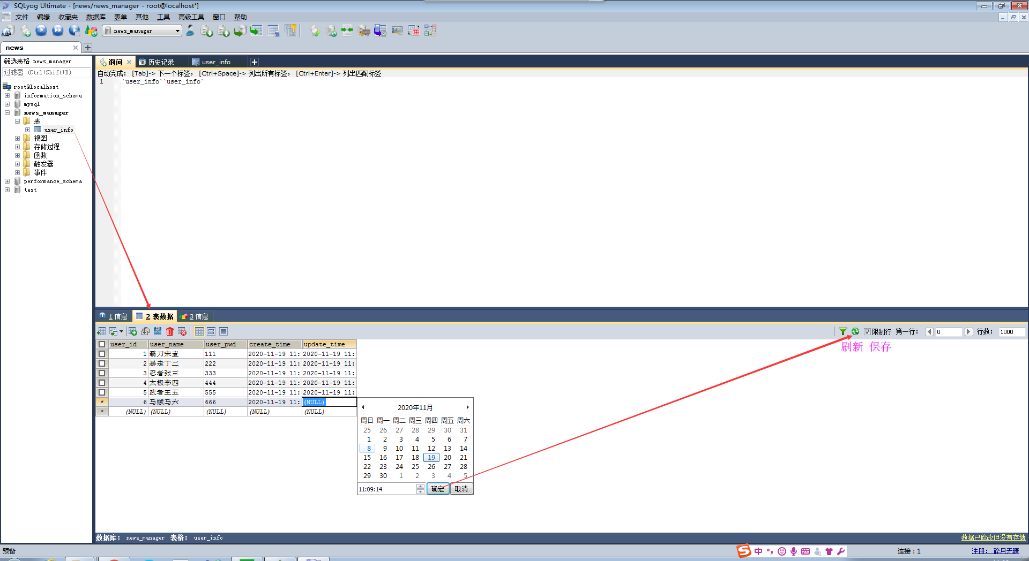Refresh the table data with the green refresh icon
Image resolution: width=1029 pixels, height=561 pixels.
[x=855, y=331]
